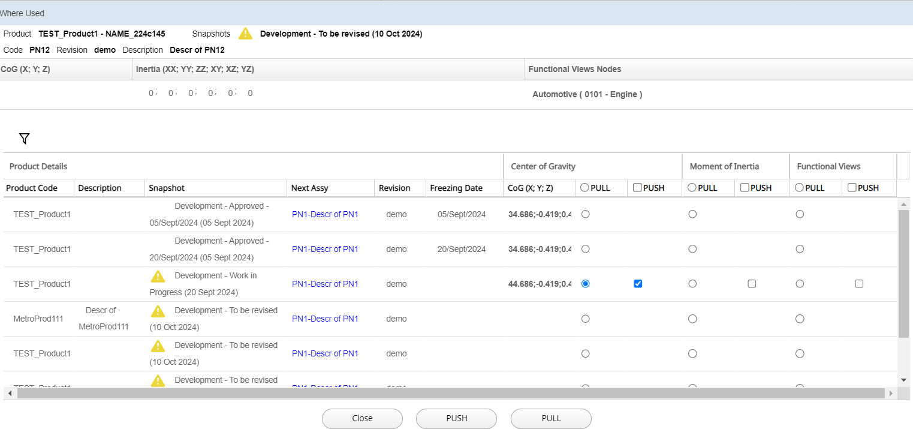Check Functional Views PUSH in Work in Progress row
Viewport: 913px width, 429px height.
click(859, 284)
